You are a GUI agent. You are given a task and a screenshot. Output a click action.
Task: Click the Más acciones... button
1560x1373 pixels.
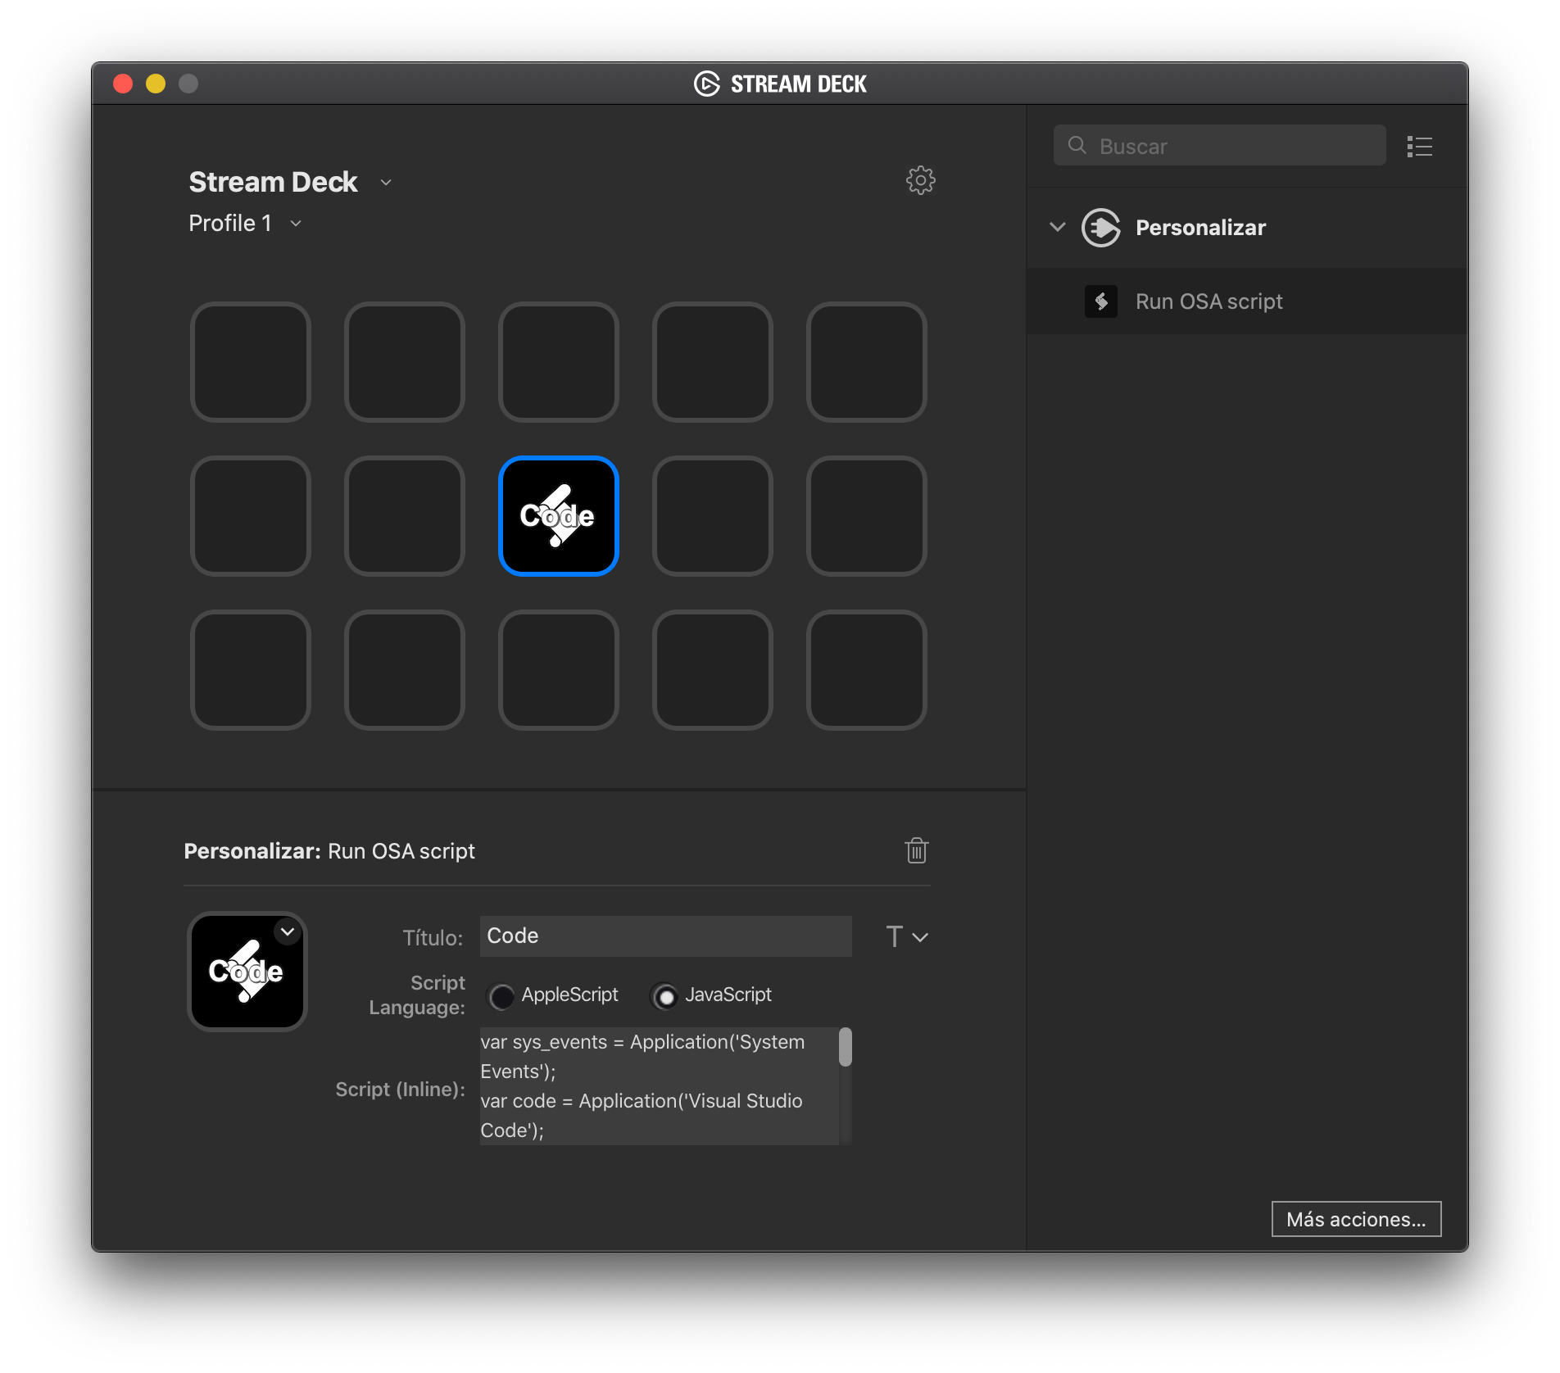(1356, 1219)
